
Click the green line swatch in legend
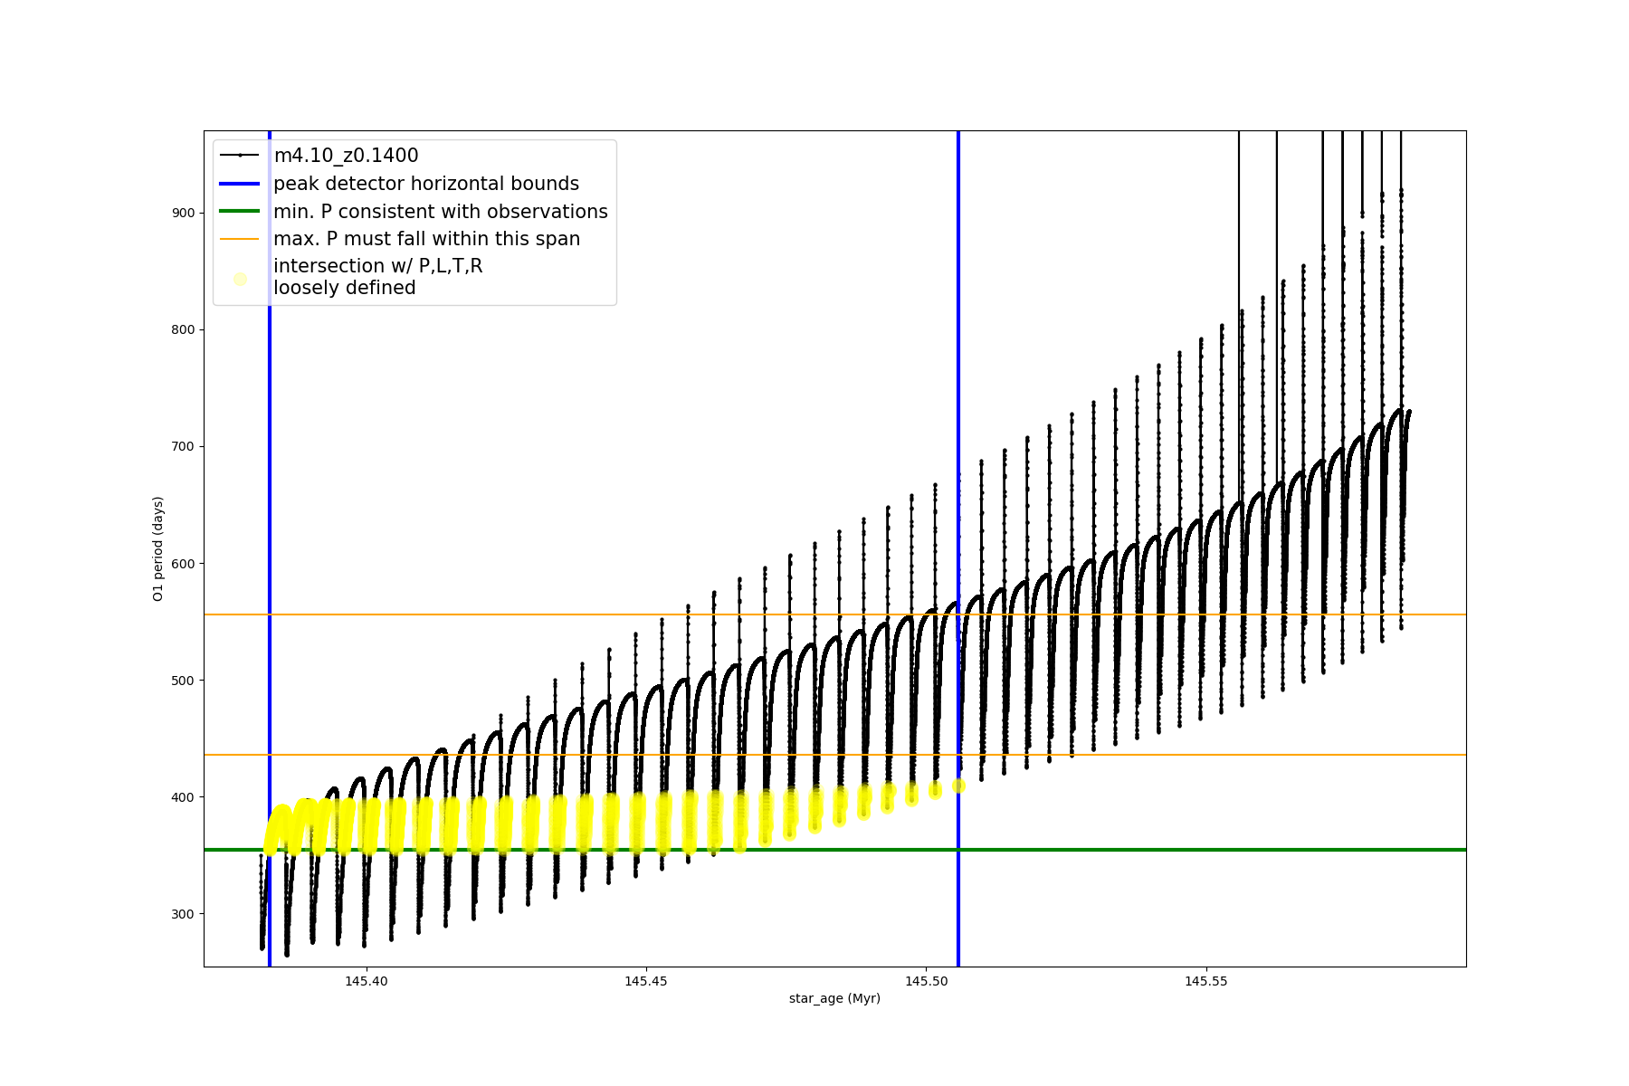click(240, 212)
